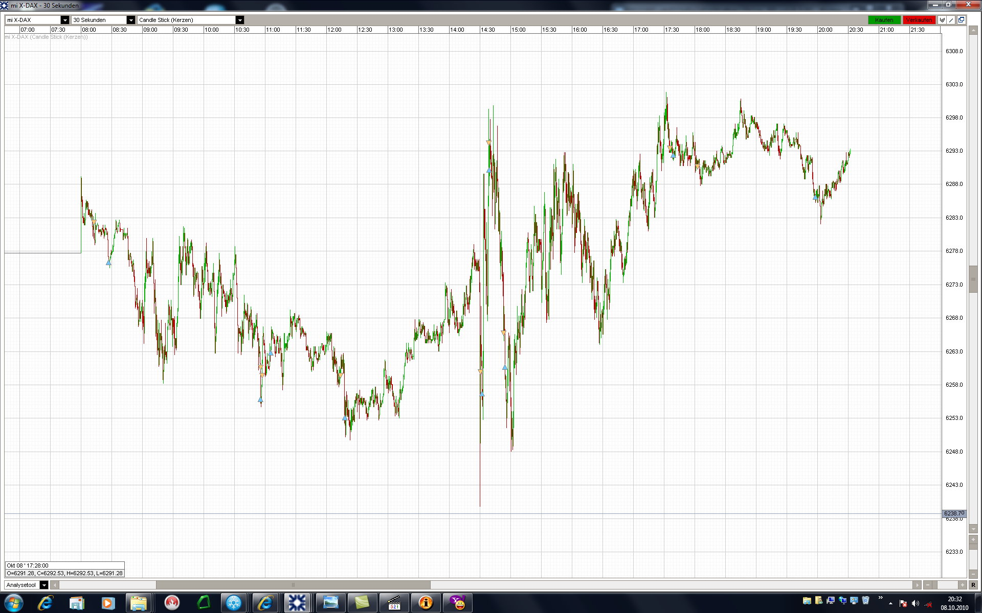
Task: Click the green Kaufen buy button
Action: point(884,20)
